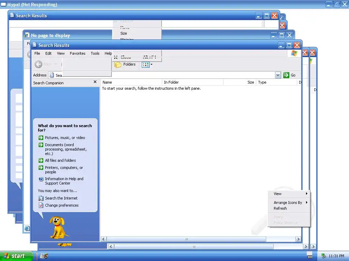Open Change preferences option

coord(62,205)
